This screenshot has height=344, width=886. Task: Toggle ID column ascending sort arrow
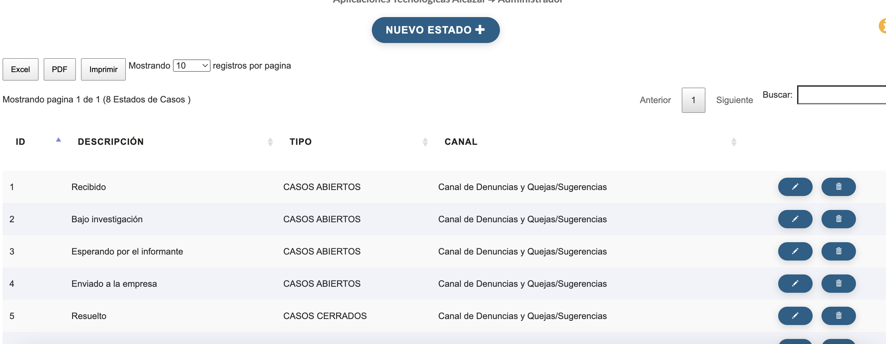pyautogui.click(x=58, y=140)
